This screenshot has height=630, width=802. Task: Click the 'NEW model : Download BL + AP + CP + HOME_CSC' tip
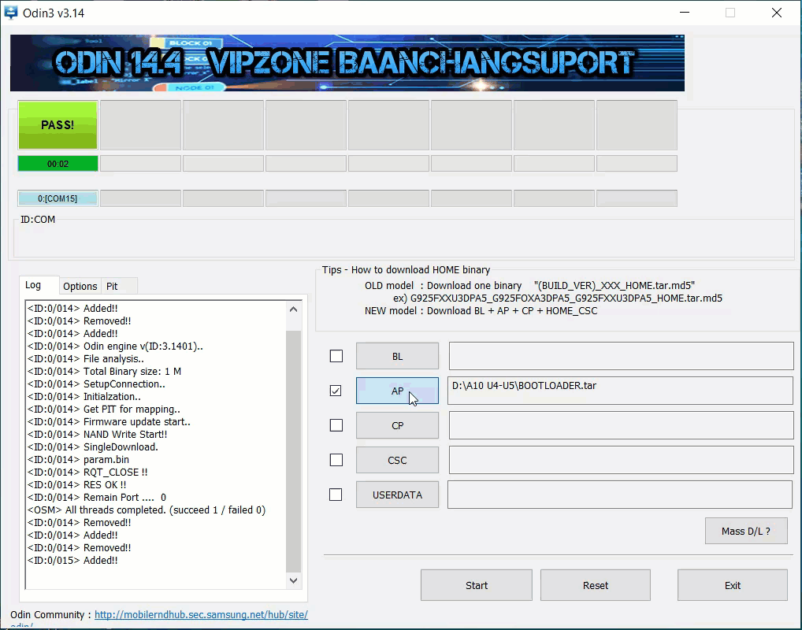(481, 311)
